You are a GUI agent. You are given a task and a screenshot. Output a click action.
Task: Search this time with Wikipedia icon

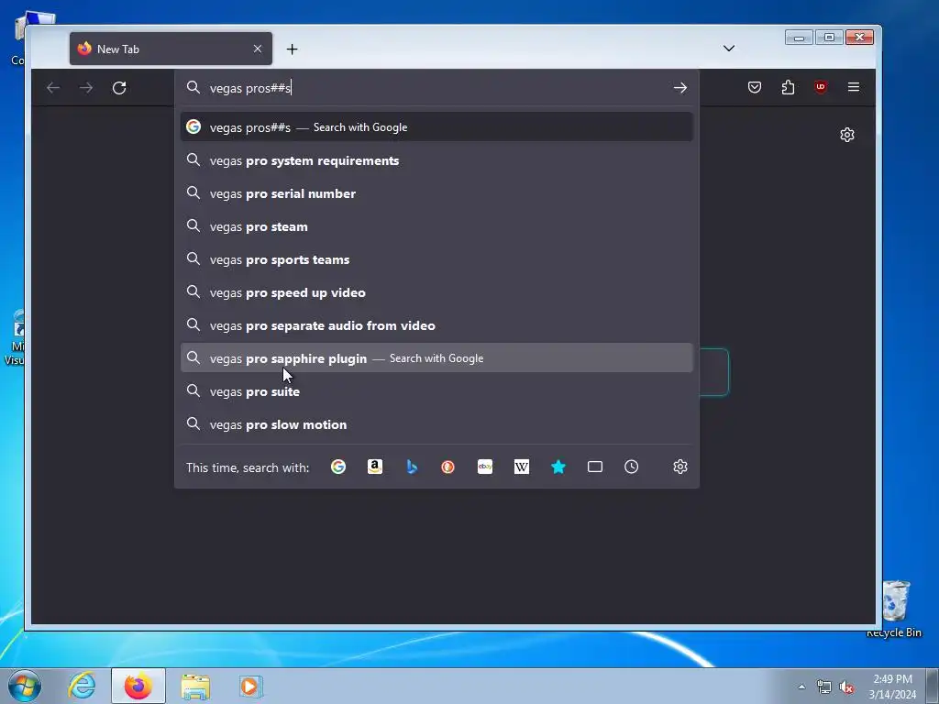click(x=522, y=467)
